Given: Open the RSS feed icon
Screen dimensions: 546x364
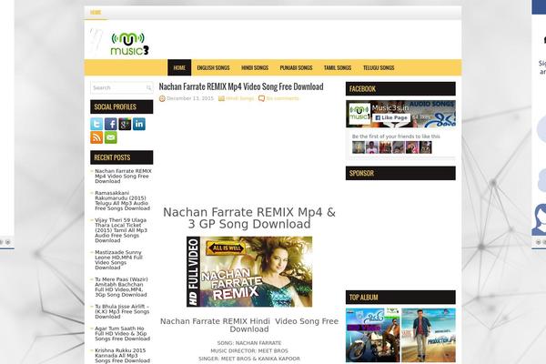Looking at the screenshot, I should [96, 137].
